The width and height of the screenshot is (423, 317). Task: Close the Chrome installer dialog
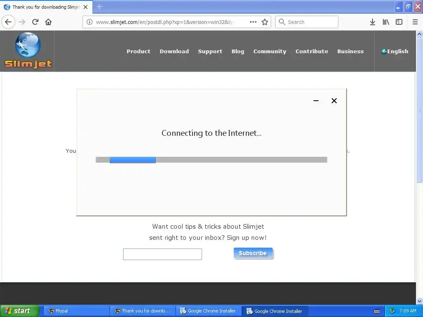click(x=334, y=101)
